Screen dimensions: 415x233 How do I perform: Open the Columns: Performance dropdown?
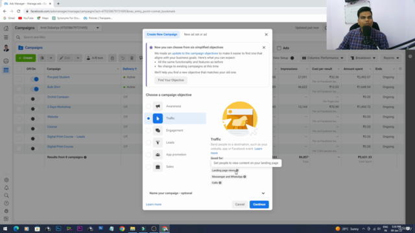[323, 58]
